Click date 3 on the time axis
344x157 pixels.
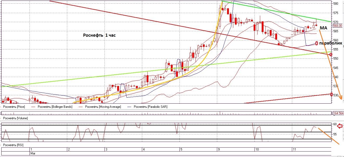[106, 149]
